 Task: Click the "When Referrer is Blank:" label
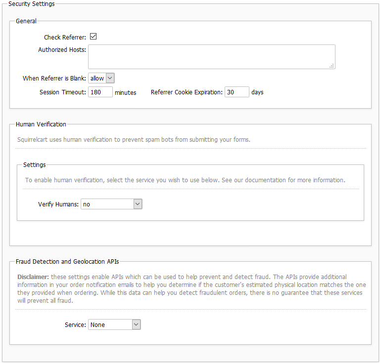pyautogui.click(x=54, y=79)
